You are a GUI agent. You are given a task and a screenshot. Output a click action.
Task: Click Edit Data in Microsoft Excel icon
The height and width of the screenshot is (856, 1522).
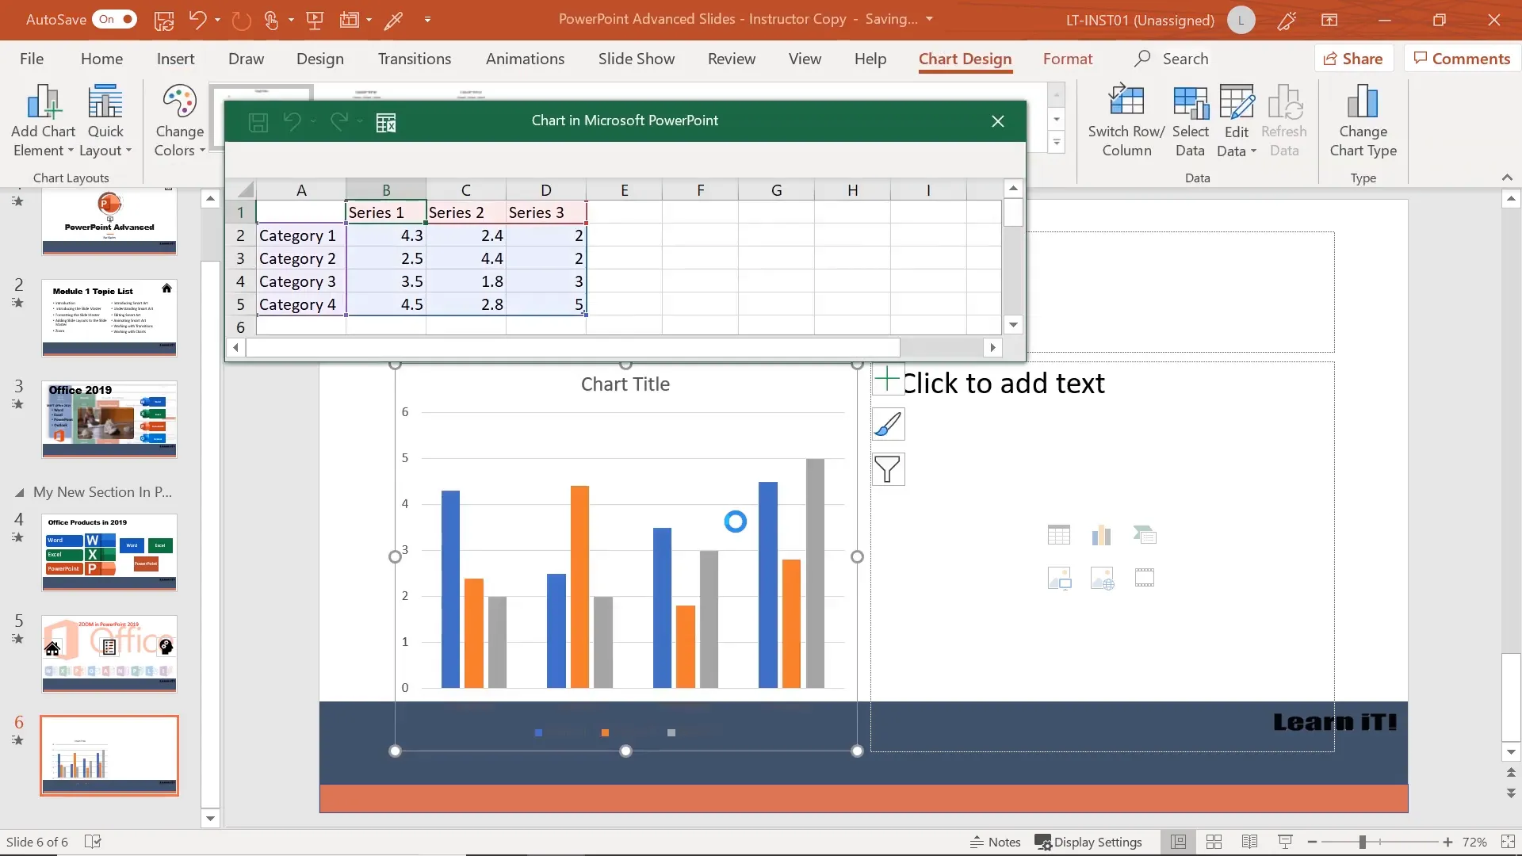tap(386, 122)
